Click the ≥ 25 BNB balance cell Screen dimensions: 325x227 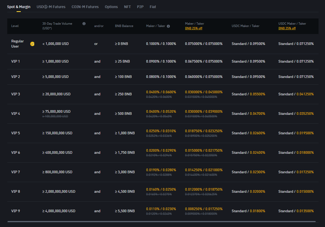pyautogui.click(x=122, y=61)
